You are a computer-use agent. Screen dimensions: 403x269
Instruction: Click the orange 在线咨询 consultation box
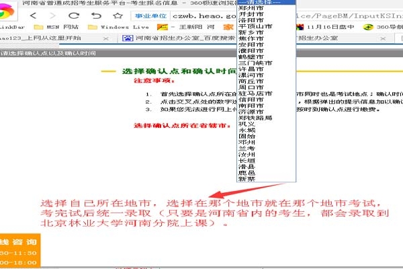pyautogui.click(x=19, y=249)
